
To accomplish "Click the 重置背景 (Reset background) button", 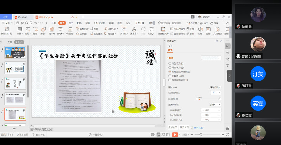I will point(184,127).
